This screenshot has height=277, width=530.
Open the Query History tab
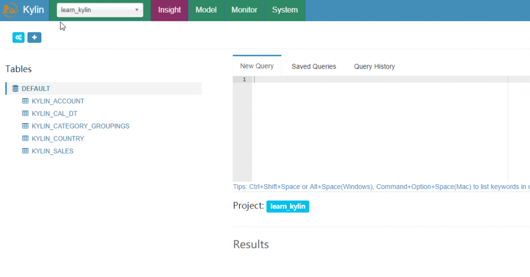click(374, 66)
